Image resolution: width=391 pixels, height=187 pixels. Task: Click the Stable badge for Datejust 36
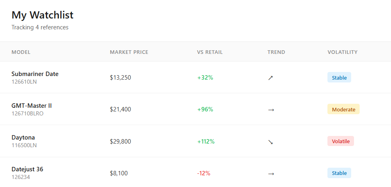click(339, 173)
